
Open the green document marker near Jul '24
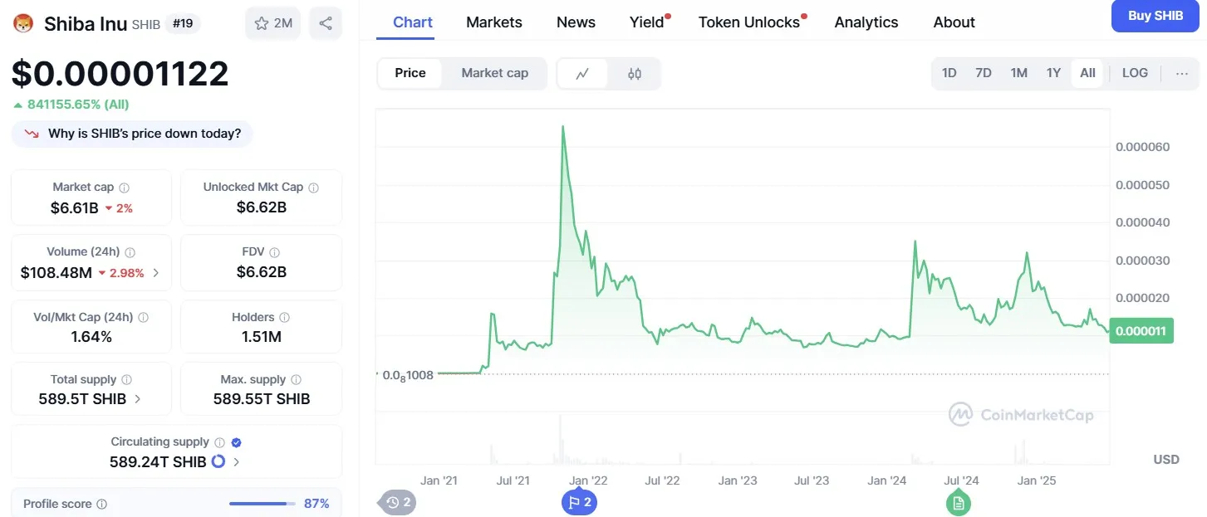point(959,503)
